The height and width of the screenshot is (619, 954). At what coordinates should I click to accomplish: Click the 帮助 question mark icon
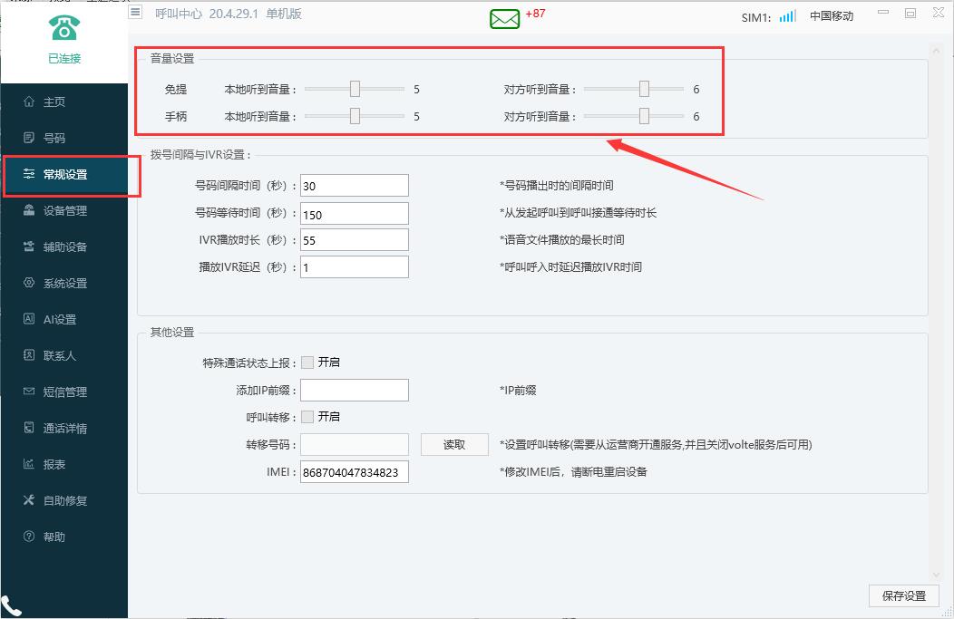pyautogui.click(x=29, y=537)
